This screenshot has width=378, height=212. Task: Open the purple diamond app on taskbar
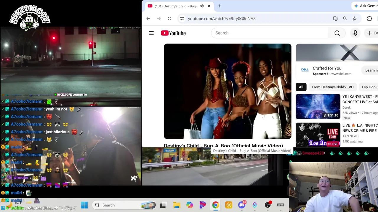click(x=255, y=205)
